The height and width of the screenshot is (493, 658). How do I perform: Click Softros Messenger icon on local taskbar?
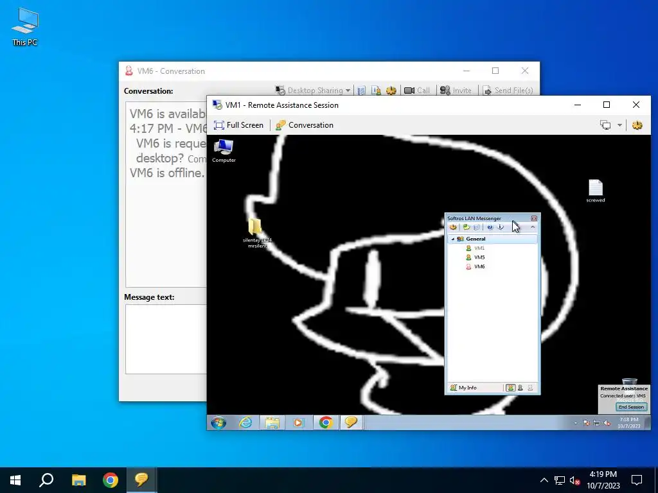click(141, 480)
